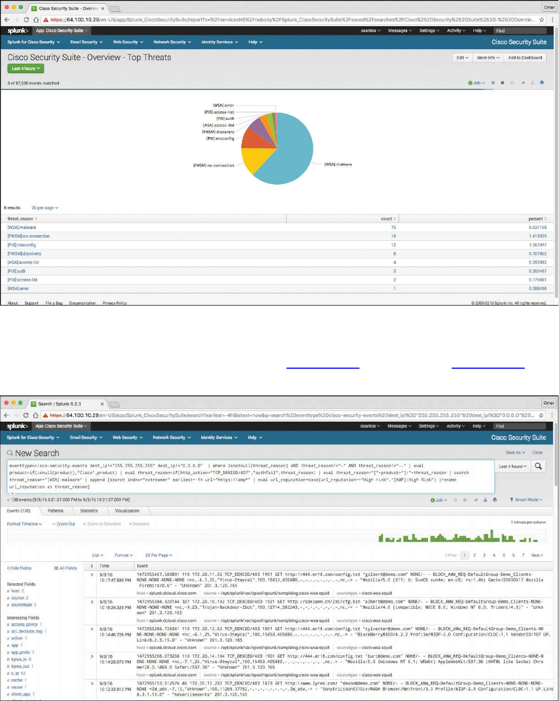559x701 pixels.
Task: Click reload job icon in Top Threats window
Action: pos(512,83)
